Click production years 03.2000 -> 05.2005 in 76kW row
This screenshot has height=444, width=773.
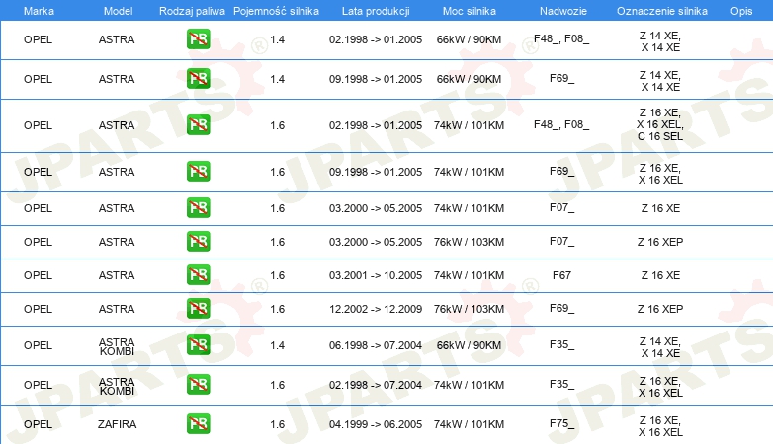pos(376,242)
